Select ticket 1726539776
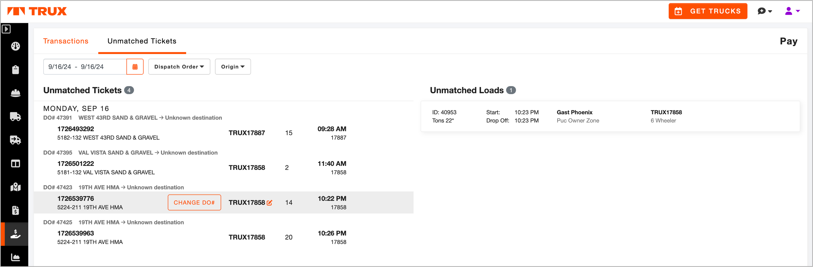 click(223, 203)
